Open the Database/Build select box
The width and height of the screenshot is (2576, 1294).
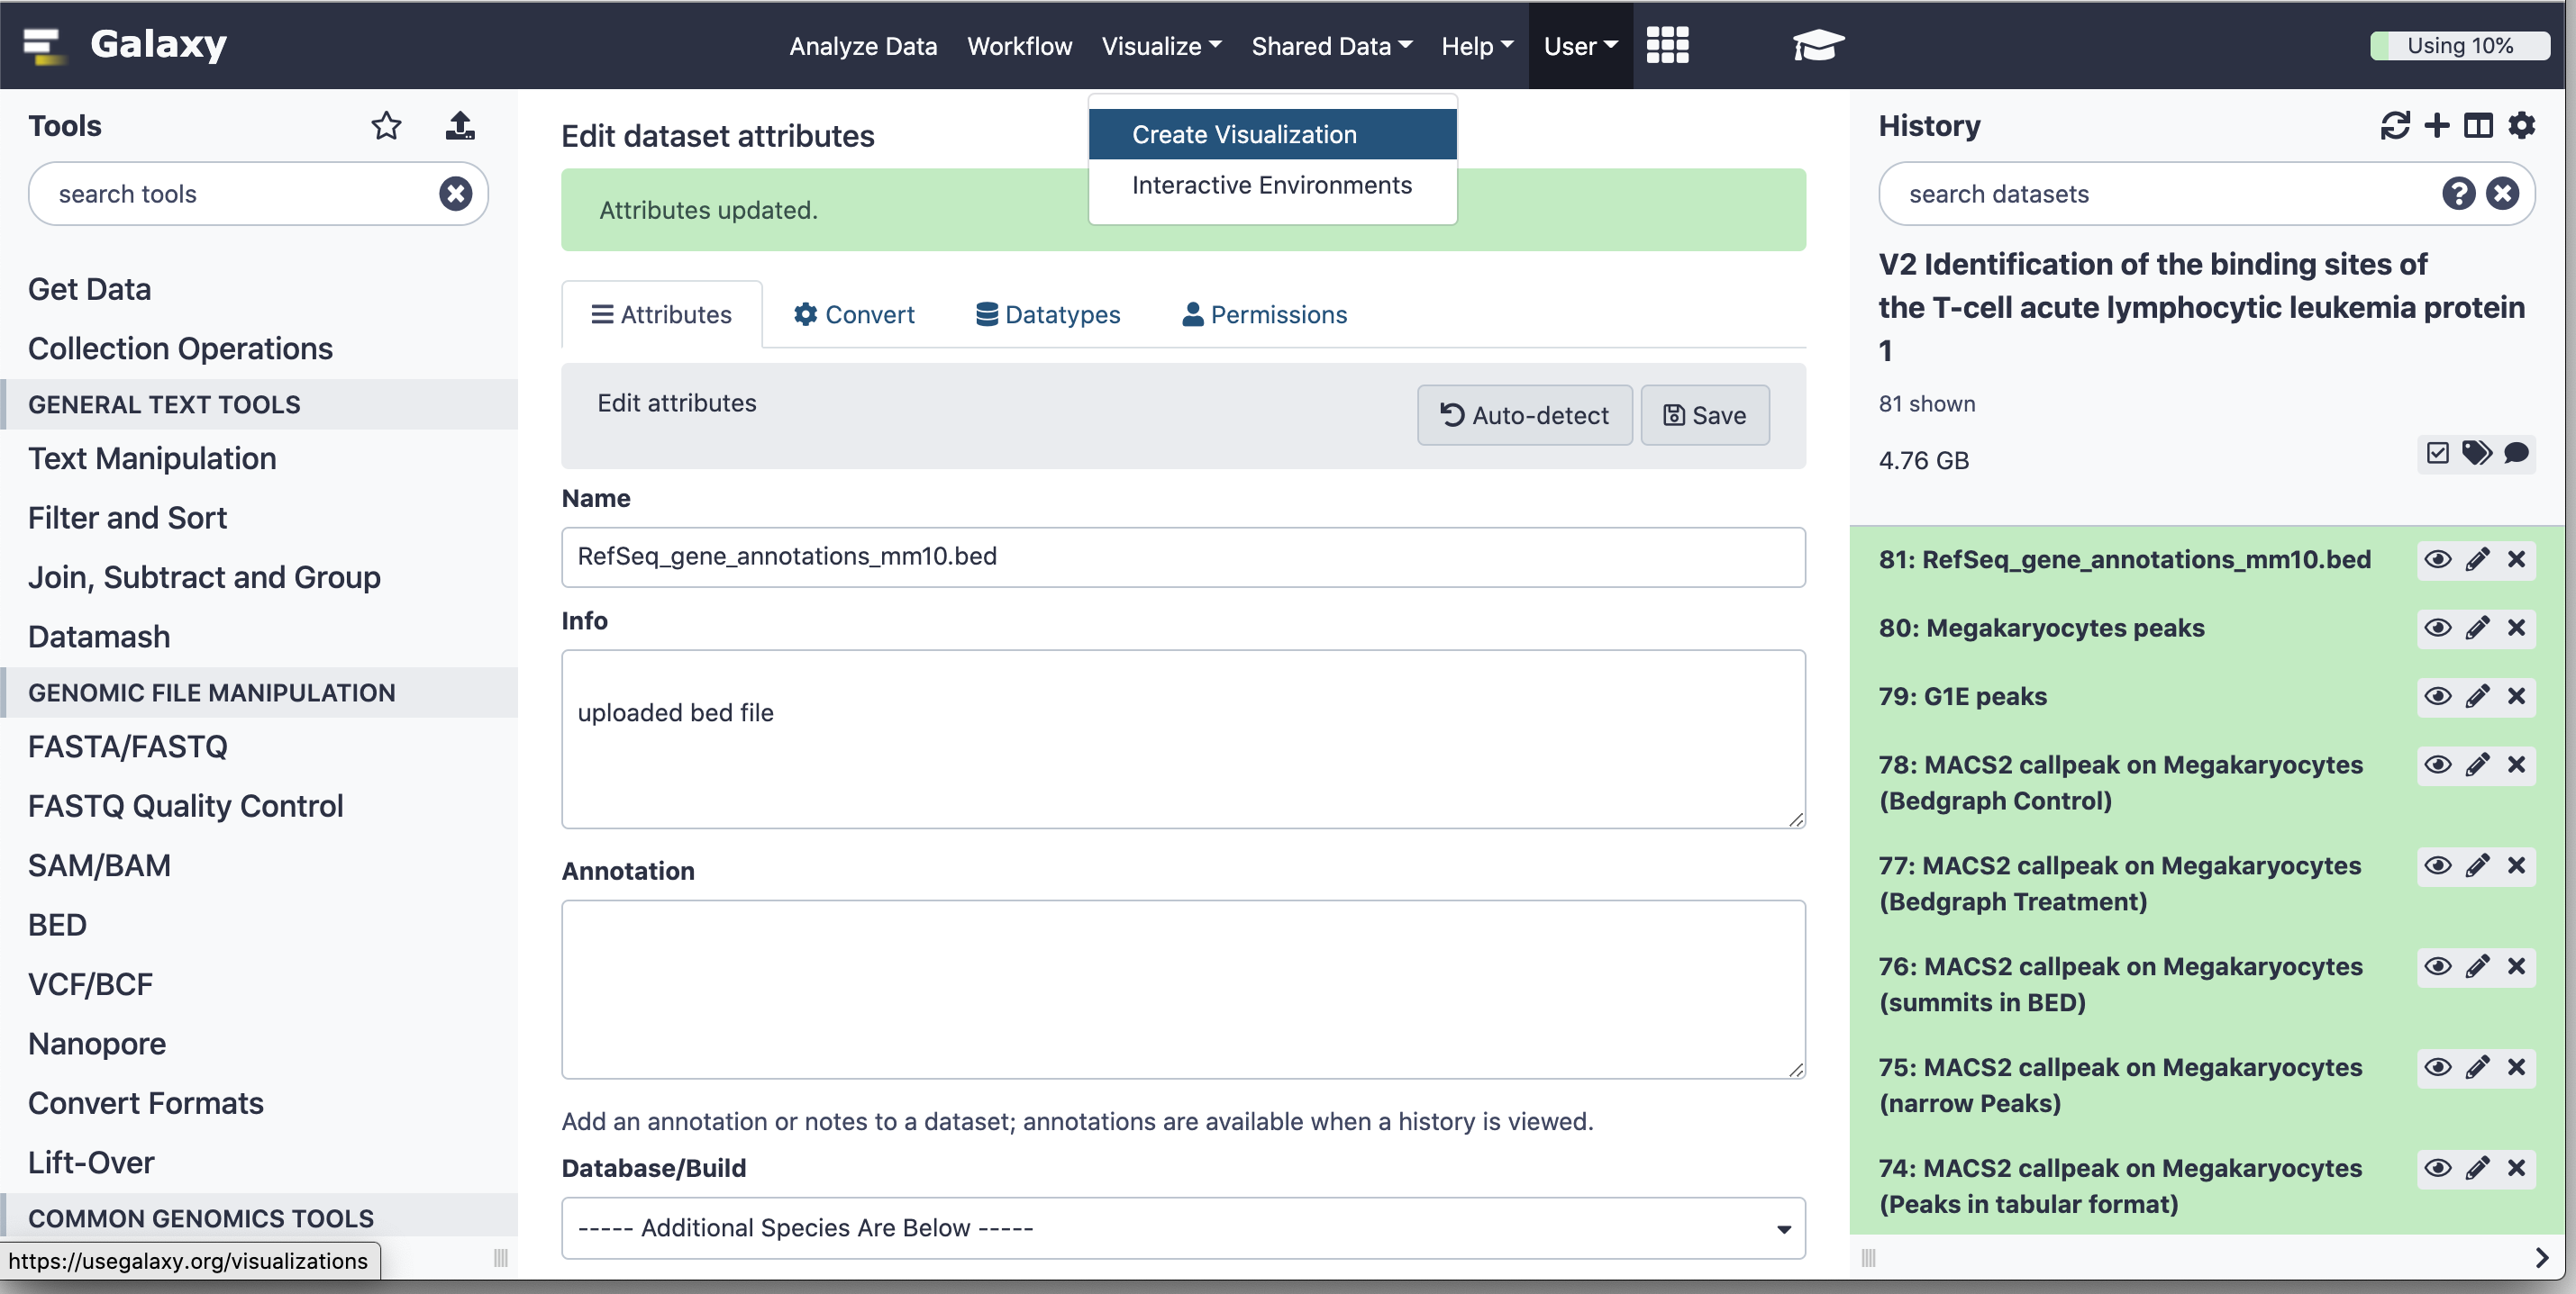pos(1183,1228)
